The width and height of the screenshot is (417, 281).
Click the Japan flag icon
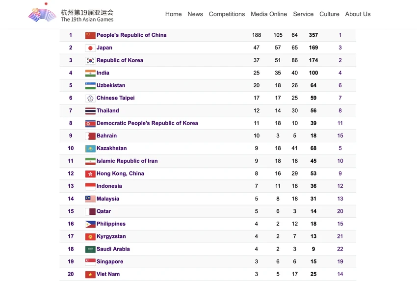(x=90, y=48)
